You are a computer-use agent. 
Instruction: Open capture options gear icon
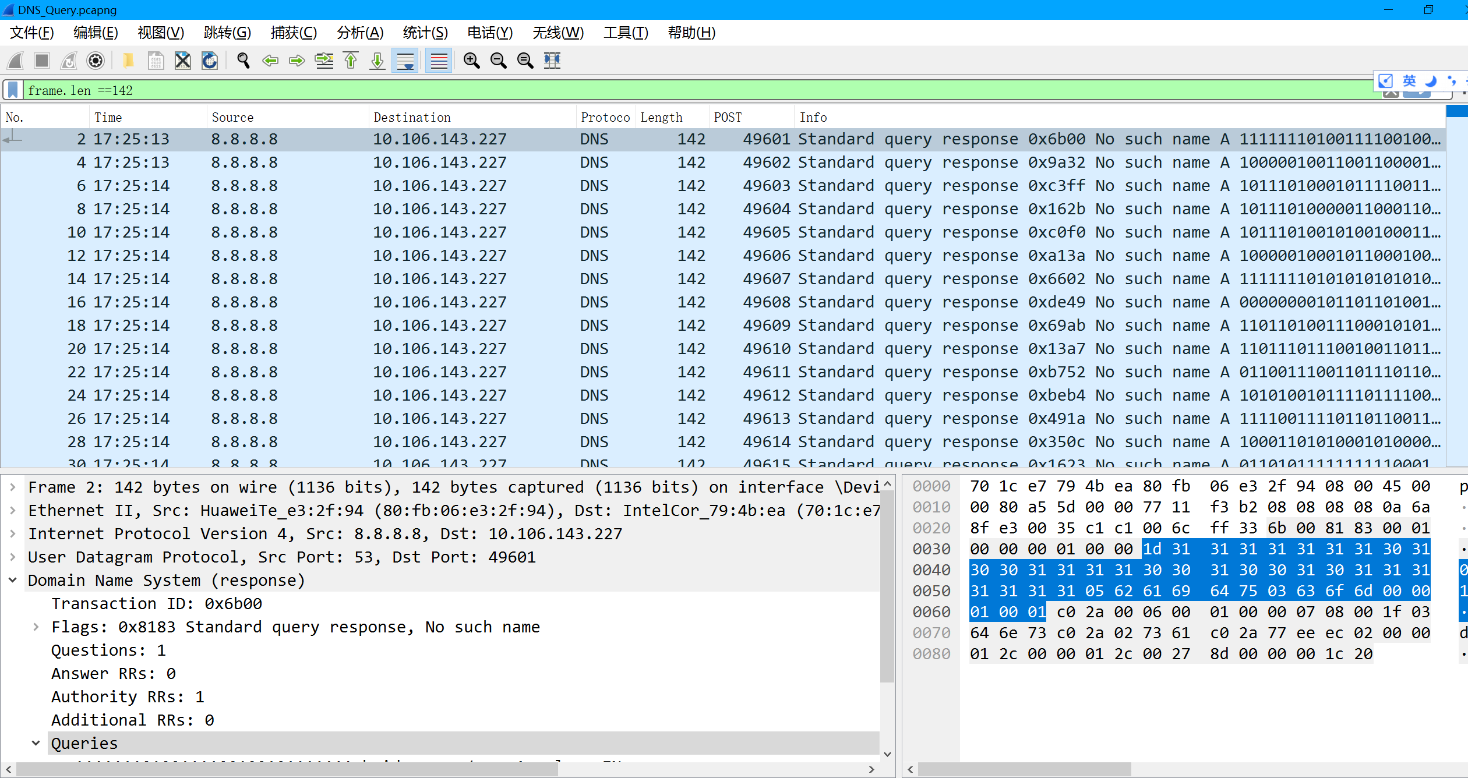tap(96, 61)
